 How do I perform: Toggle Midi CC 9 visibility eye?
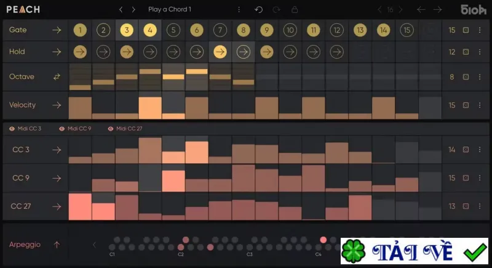[x=62, y=129]
